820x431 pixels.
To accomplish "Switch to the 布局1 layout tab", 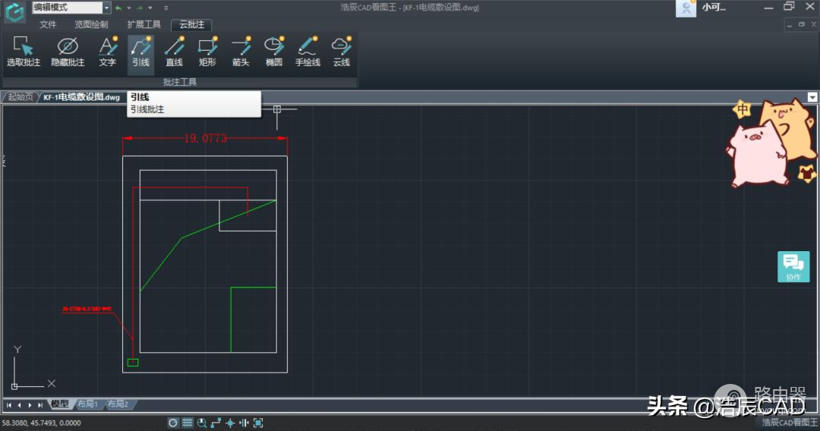I will coord(87,404).
